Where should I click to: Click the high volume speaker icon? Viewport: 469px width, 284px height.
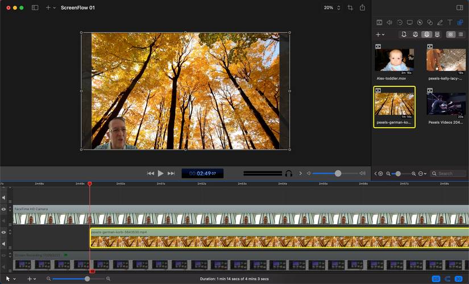(363, 173)
